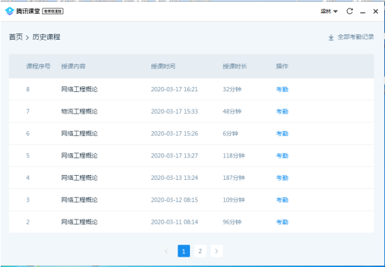
Task: Download 全部考勤记录 attendance records
Action: pos(356,37)
